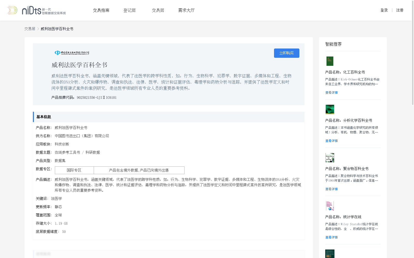Open the 化工百科全书 book thumbnail
This screenshot has height=258, width=414.
coord(330,61)
